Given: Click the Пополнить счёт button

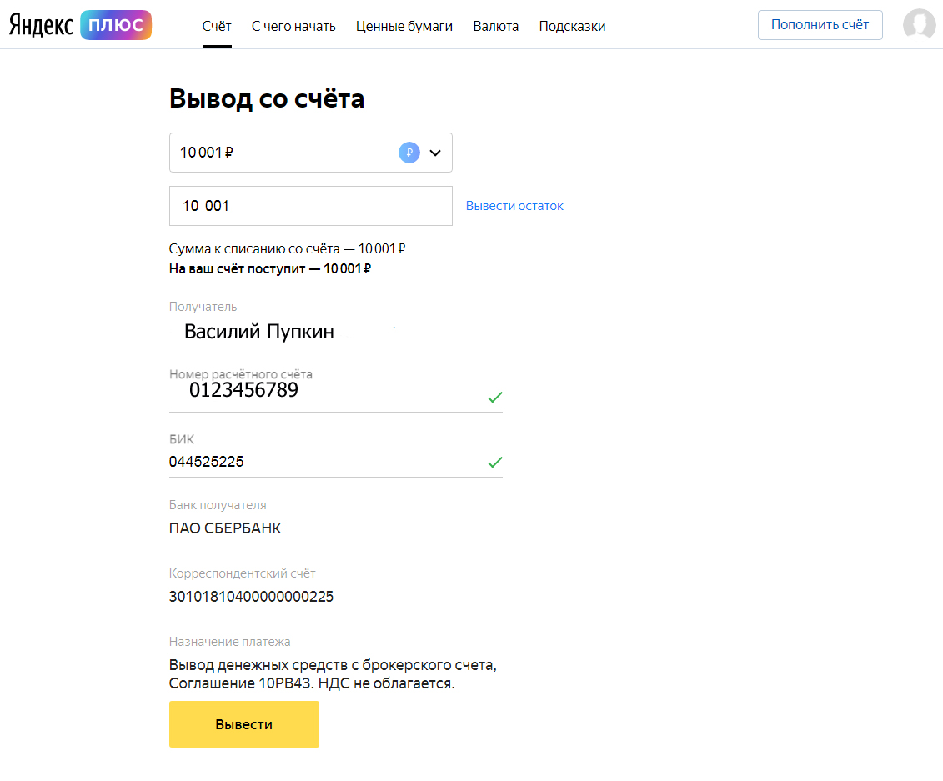Looking at the screenshot, I should (820, 25).
